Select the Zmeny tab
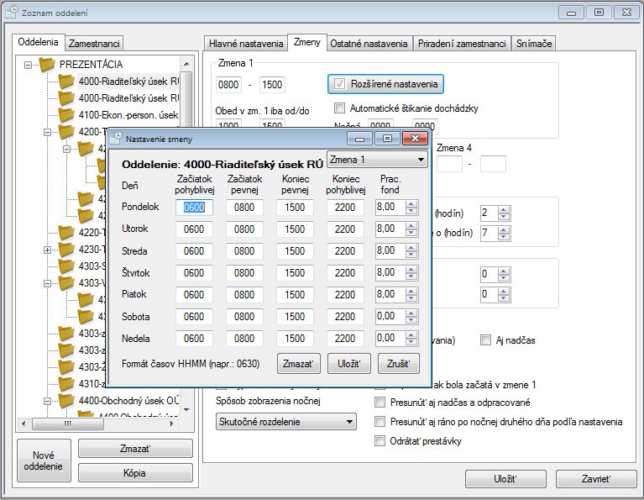The width and height of the screenshot is (644, 500). (x=306, y=42)
